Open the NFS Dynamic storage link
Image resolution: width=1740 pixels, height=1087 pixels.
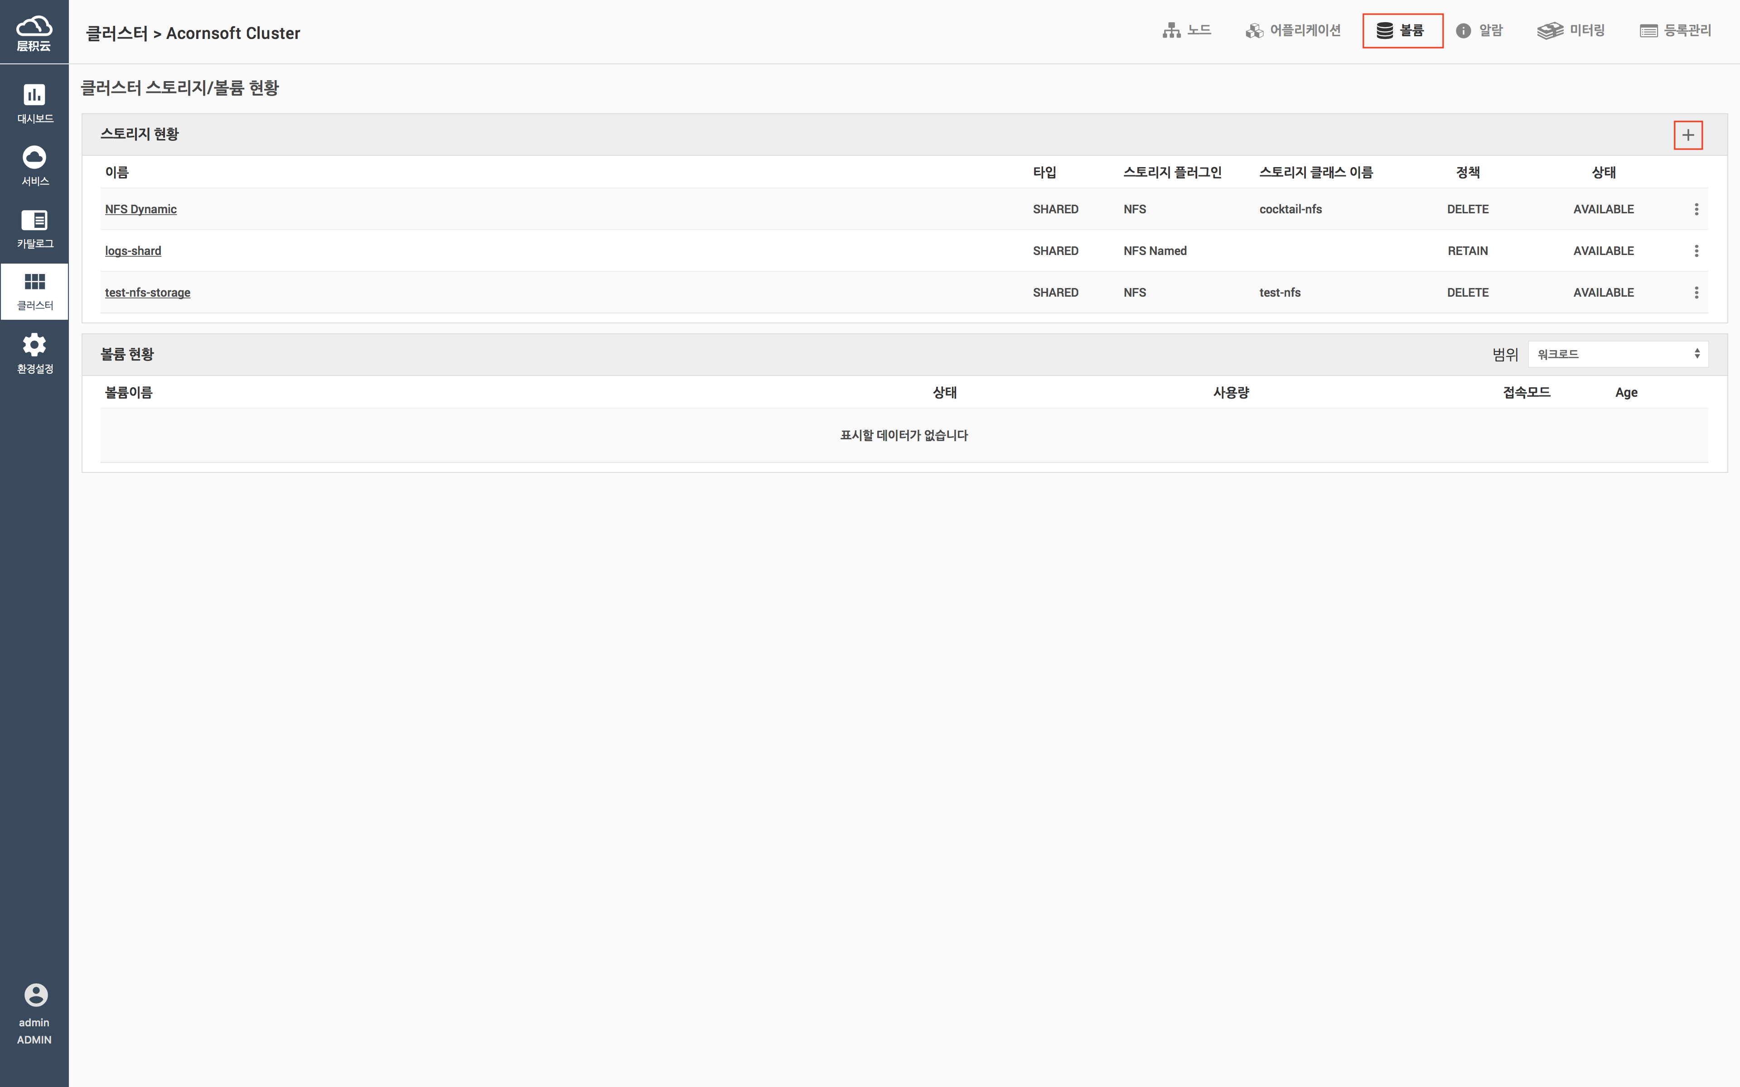(x=141, y=209)
